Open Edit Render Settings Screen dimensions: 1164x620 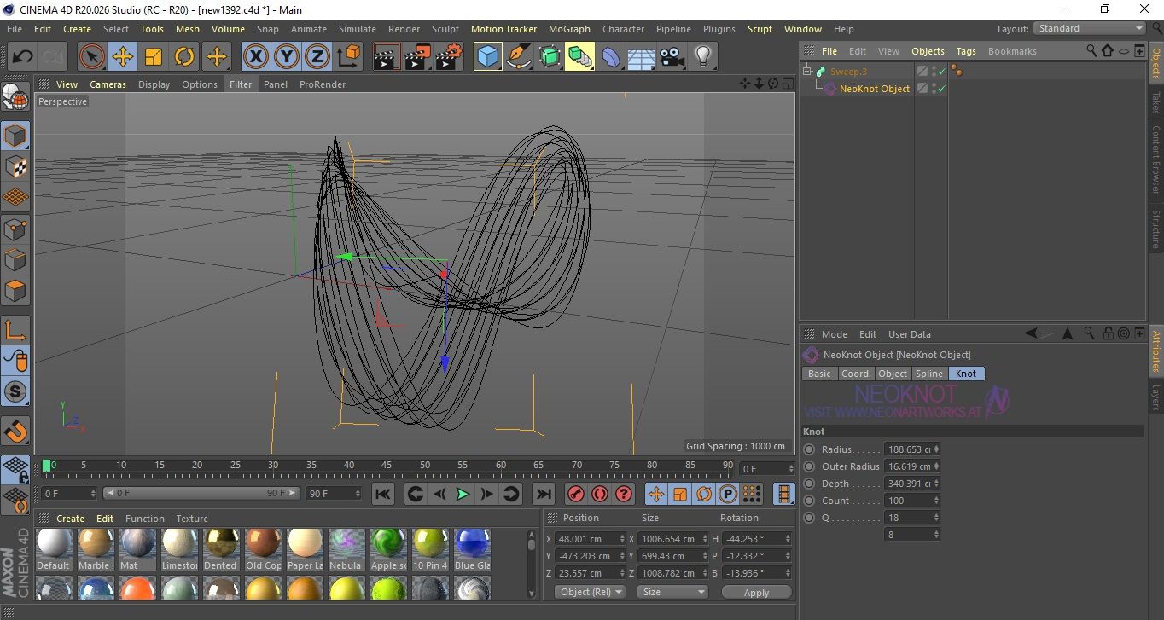[x=449, y=57]
